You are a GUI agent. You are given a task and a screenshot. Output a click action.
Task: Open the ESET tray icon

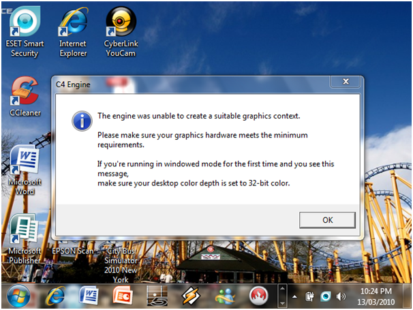(x=326, y=296)
